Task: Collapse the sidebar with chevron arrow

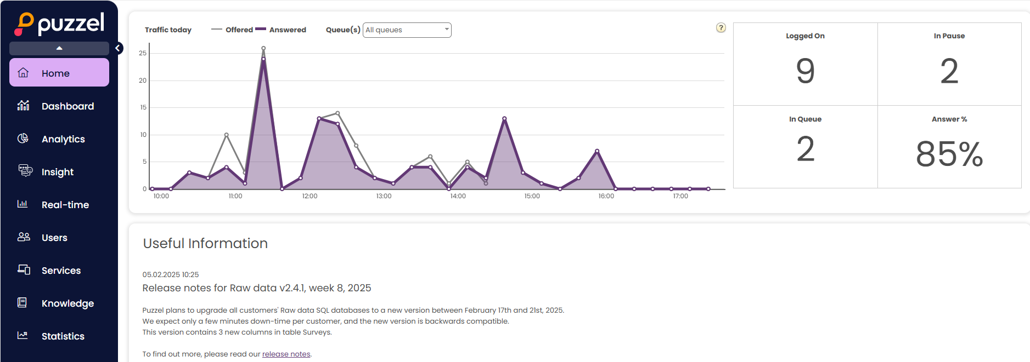Action: (x=117, y=48)
